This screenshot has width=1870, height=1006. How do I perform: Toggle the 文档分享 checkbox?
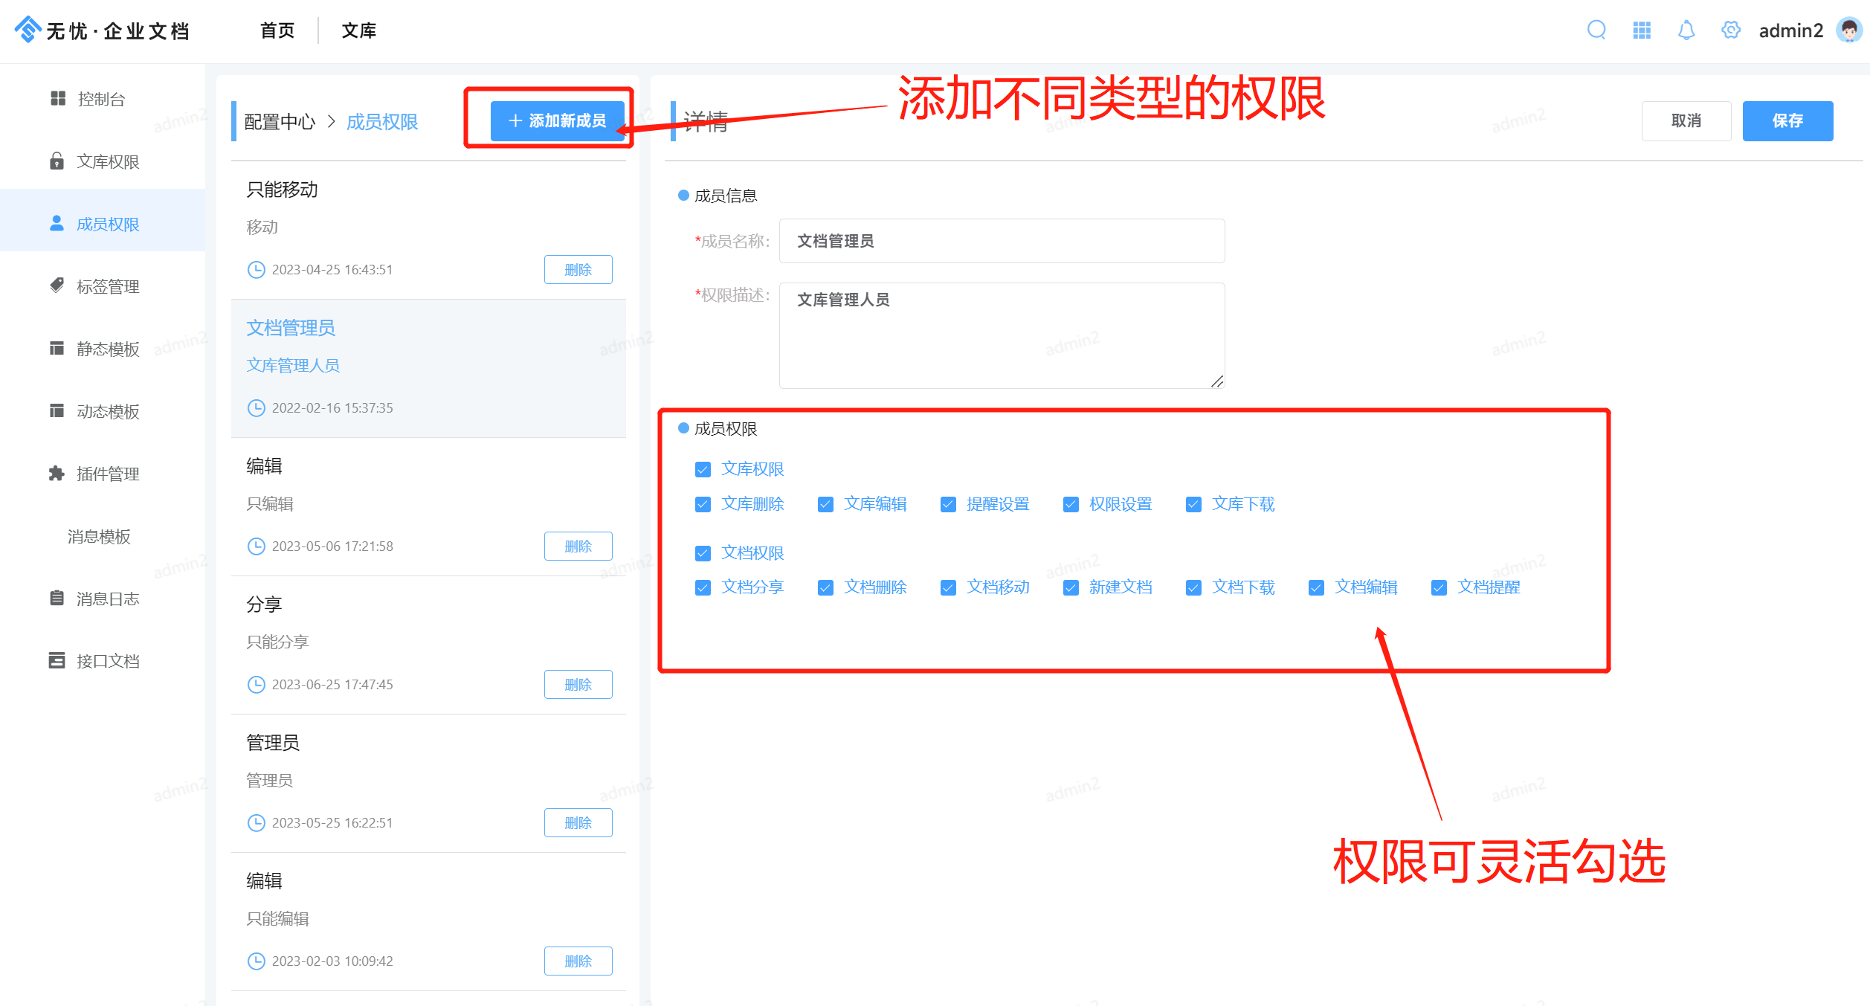pos(703,588)
